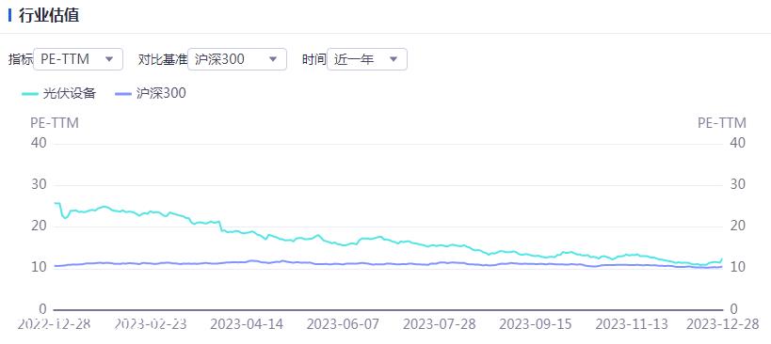771x344 pixels.
Task: Click the 2023-12-28 end date label
Action: [x=723, y=324]
